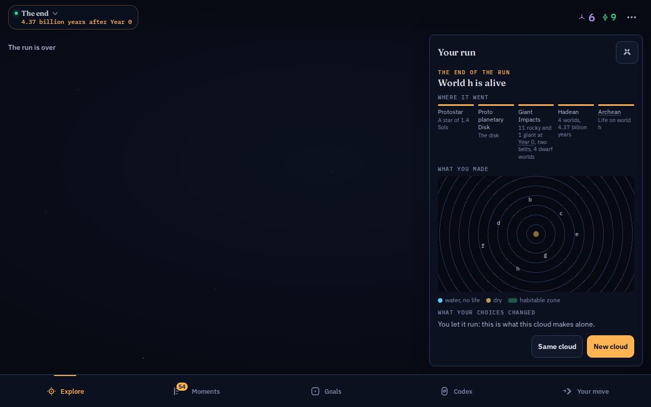Pick world c in the orbit diagram
651x407 pixels.
tap(561, 214)
